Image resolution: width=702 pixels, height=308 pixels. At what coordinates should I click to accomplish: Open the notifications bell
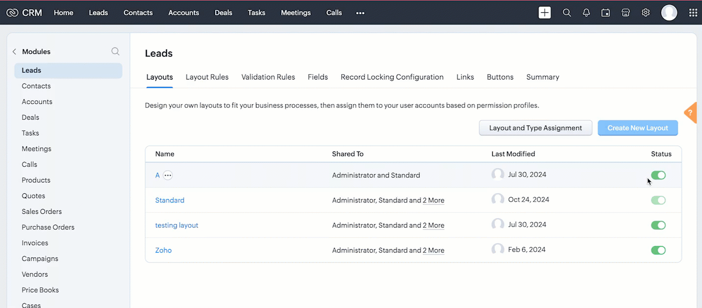(x=586, y=13)
